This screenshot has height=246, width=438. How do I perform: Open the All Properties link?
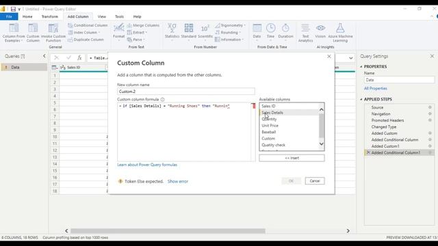(x=376, y=88)
